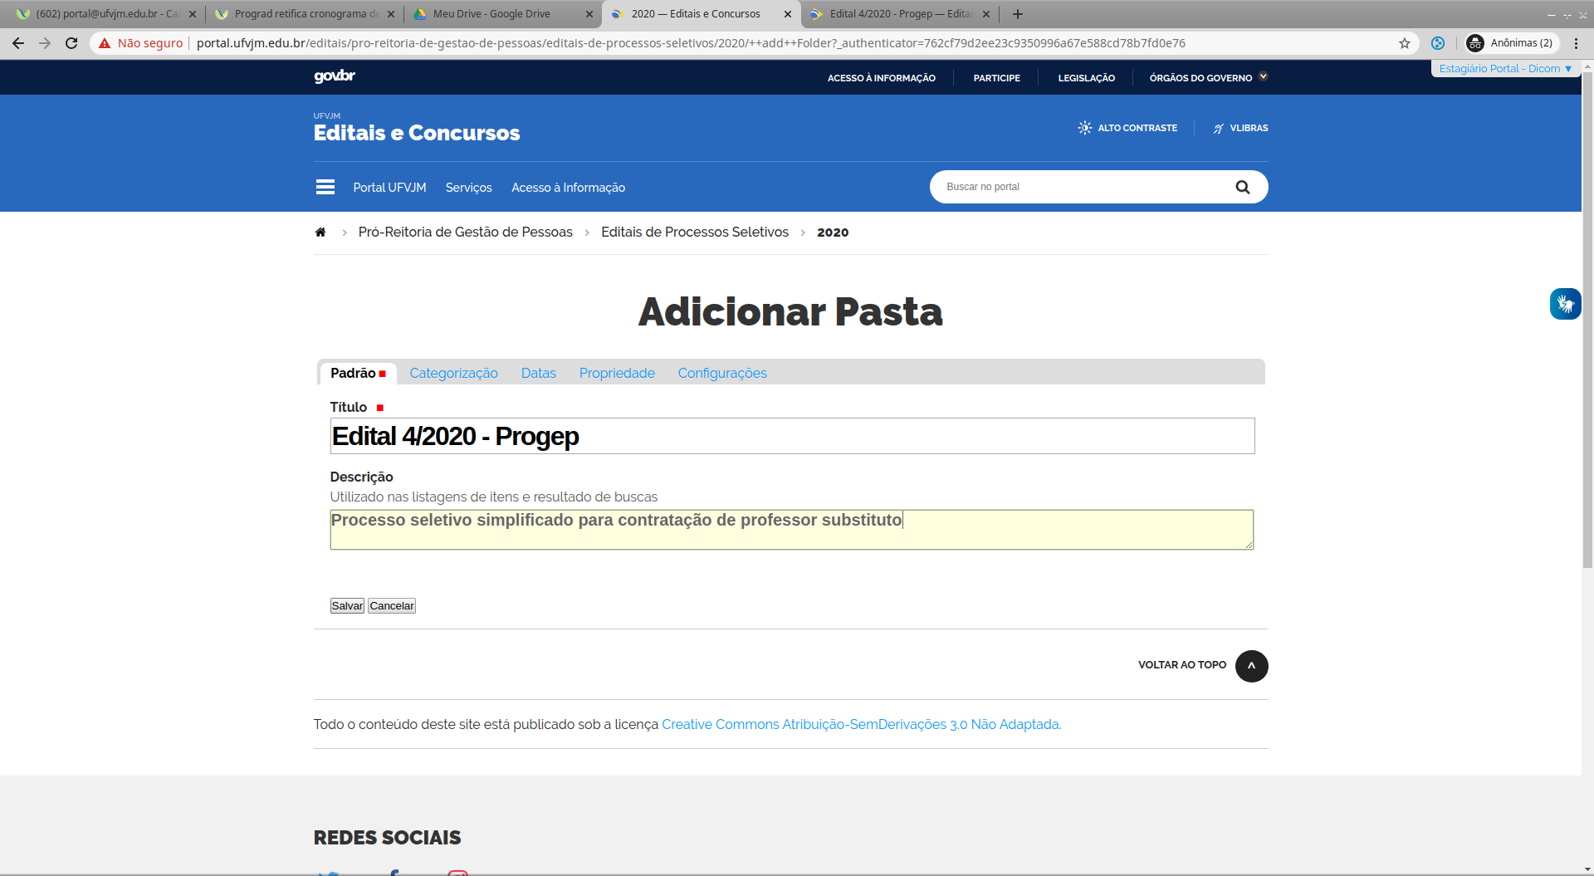Screen dimensions: 1594x876
Task: Open the Anônimas profile menu
Action: [x=1510, y=43]
